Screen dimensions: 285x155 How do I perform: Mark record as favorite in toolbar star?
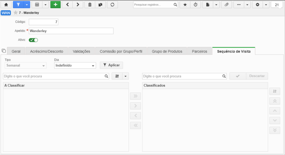click(x=185, y=5)
